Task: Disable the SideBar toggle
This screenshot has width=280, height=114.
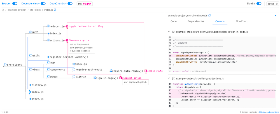Action: (259, 4)
